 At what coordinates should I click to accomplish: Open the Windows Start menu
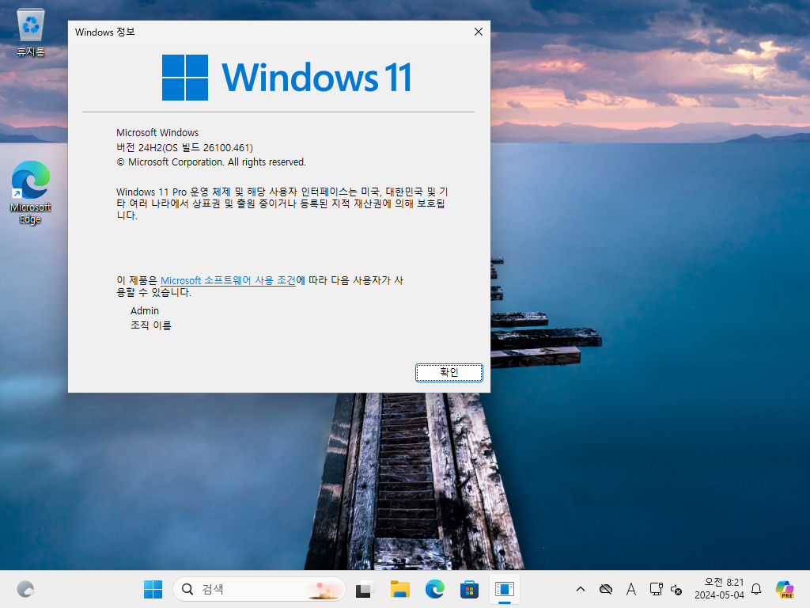pyautogui.click(x=153, y=589)
